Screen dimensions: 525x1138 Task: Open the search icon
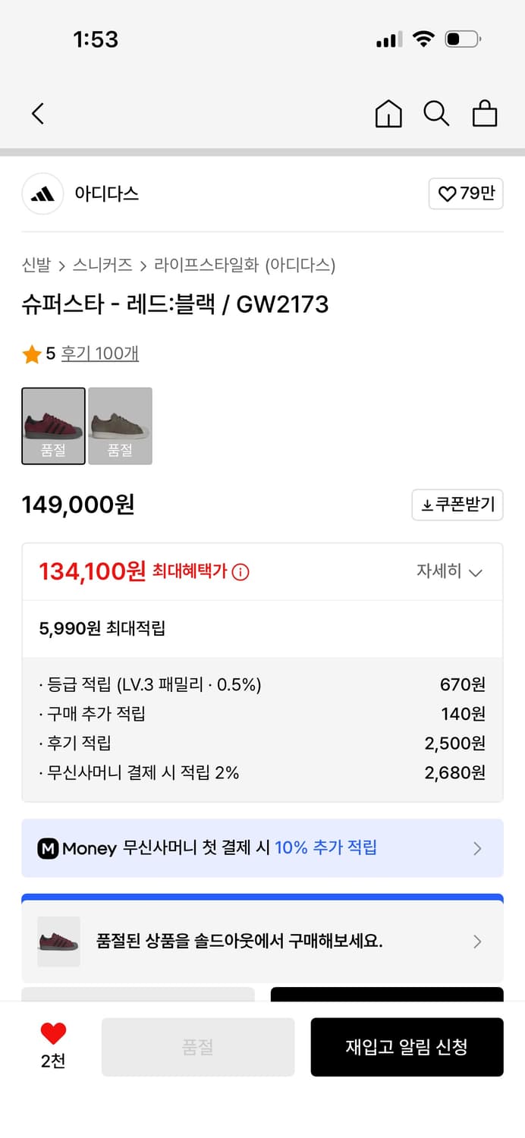click(436, 114)
